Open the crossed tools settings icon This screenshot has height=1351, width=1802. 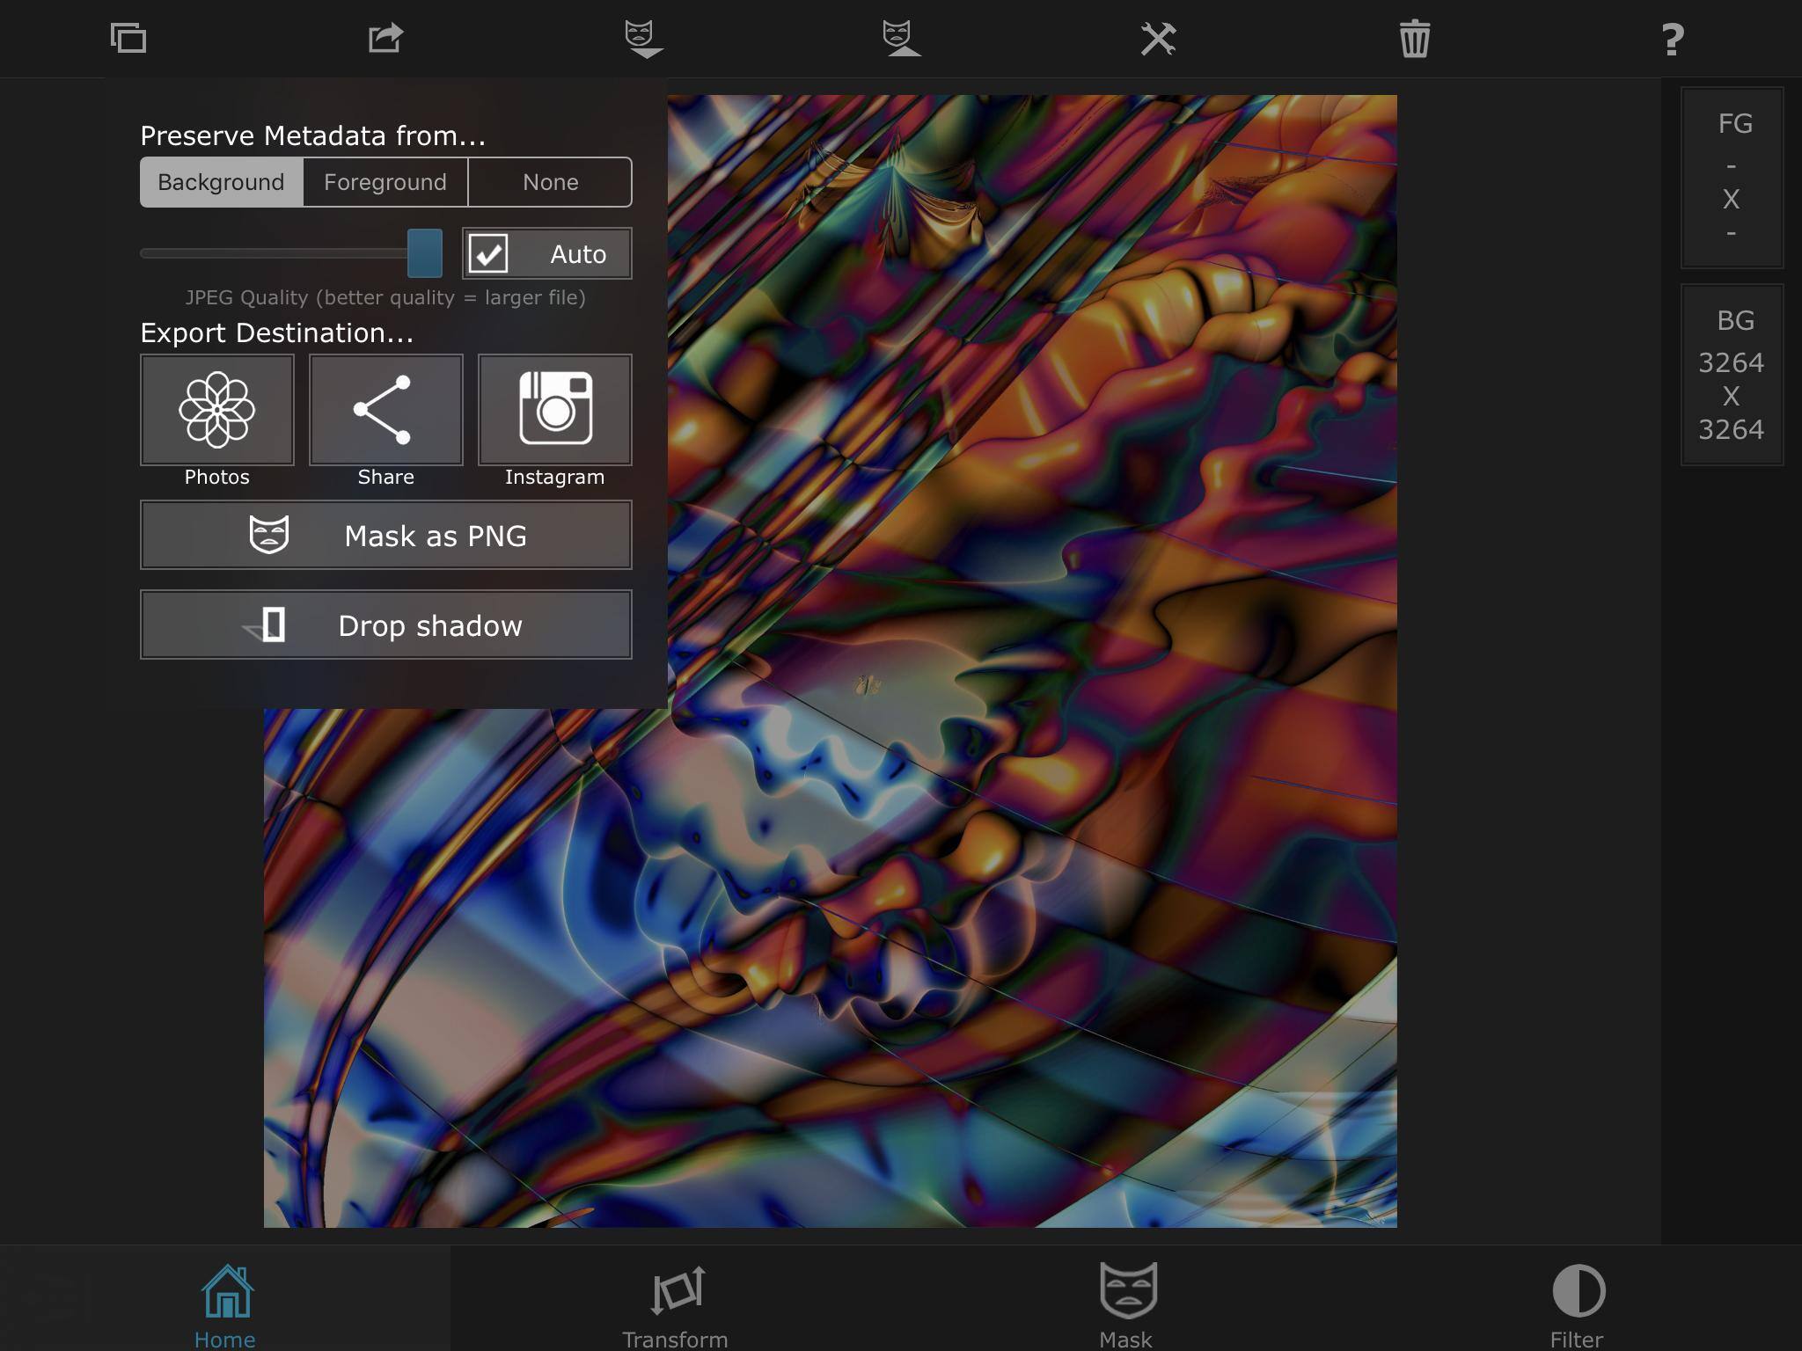point(1158,39)
